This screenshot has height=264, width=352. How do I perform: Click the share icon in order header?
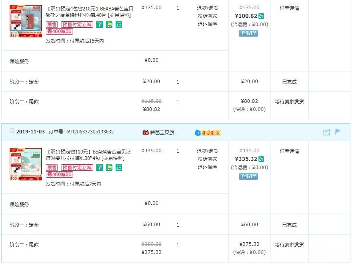(327, 132)
